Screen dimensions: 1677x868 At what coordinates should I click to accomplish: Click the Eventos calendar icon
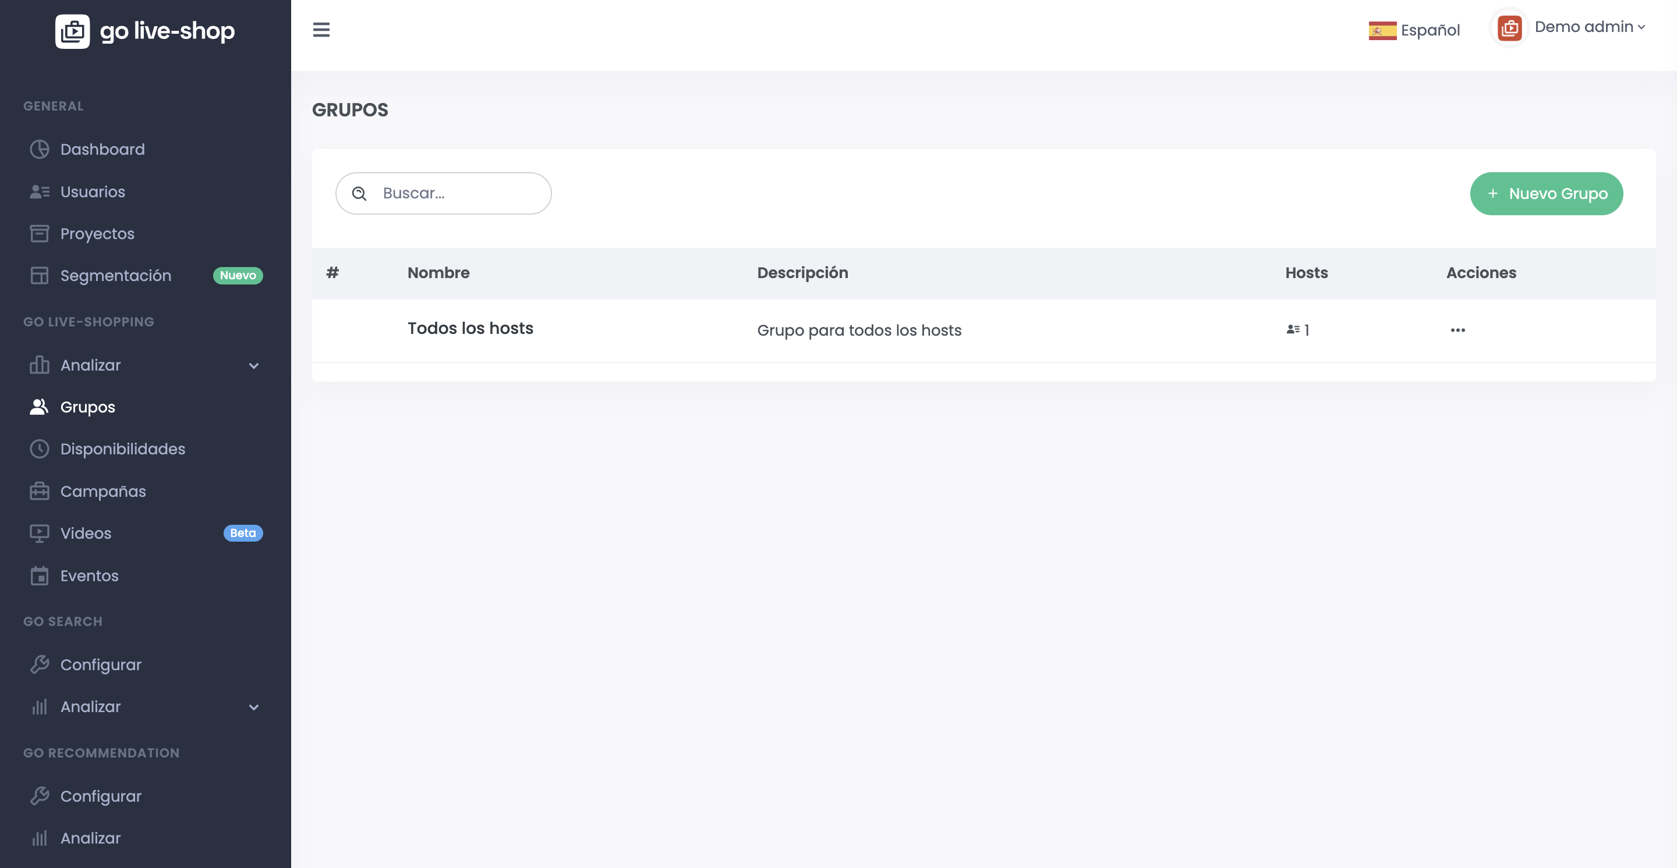pyautogui.click(x=39, y=575)
